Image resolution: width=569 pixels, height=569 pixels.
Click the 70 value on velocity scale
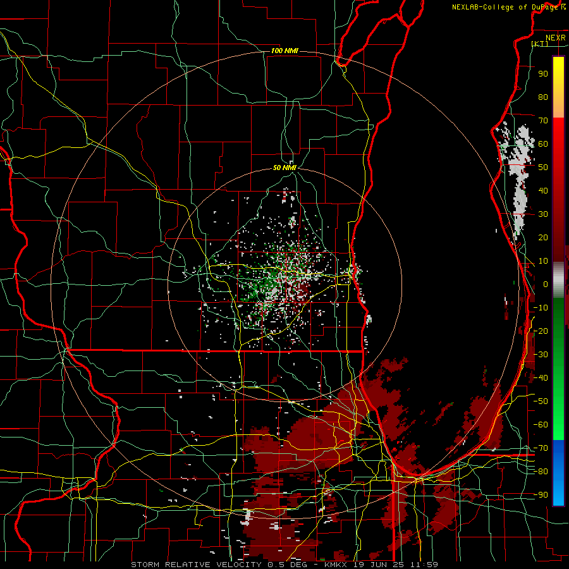[x=543, y=121]
